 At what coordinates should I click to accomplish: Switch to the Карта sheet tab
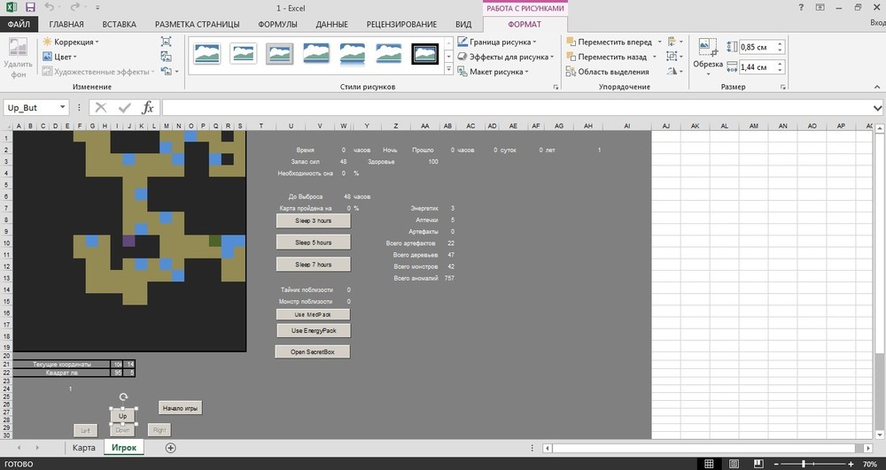point(83,448)
